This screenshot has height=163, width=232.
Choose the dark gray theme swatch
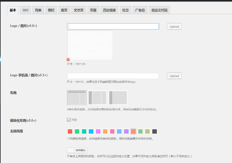154,132
